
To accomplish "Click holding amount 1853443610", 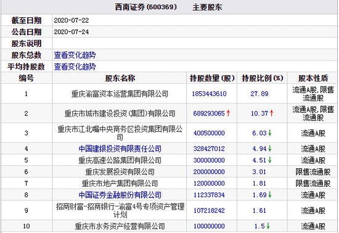I will click(209, 94).
